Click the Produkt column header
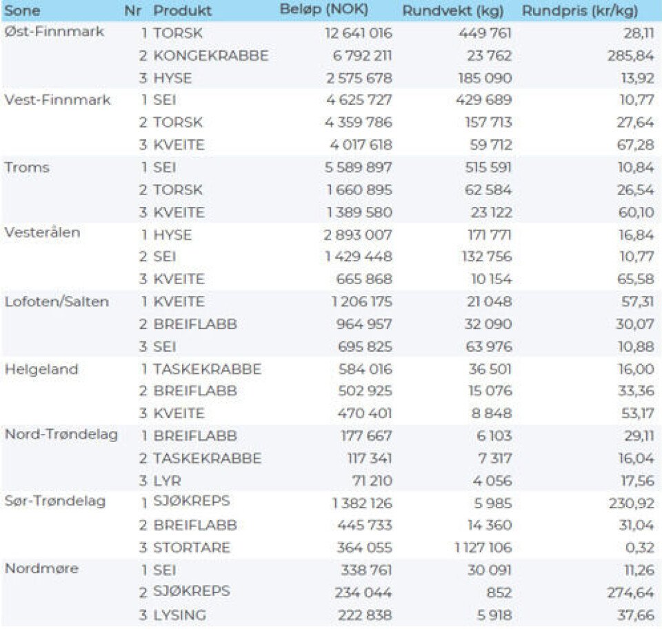 (x=182, y=11)
